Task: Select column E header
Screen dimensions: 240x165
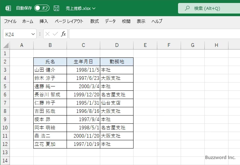Action: [x=145, y=45]
